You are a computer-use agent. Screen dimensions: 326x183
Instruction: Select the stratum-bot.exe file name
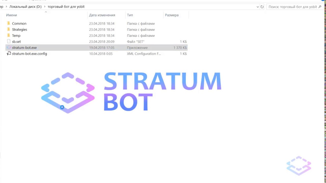(24, 48)
